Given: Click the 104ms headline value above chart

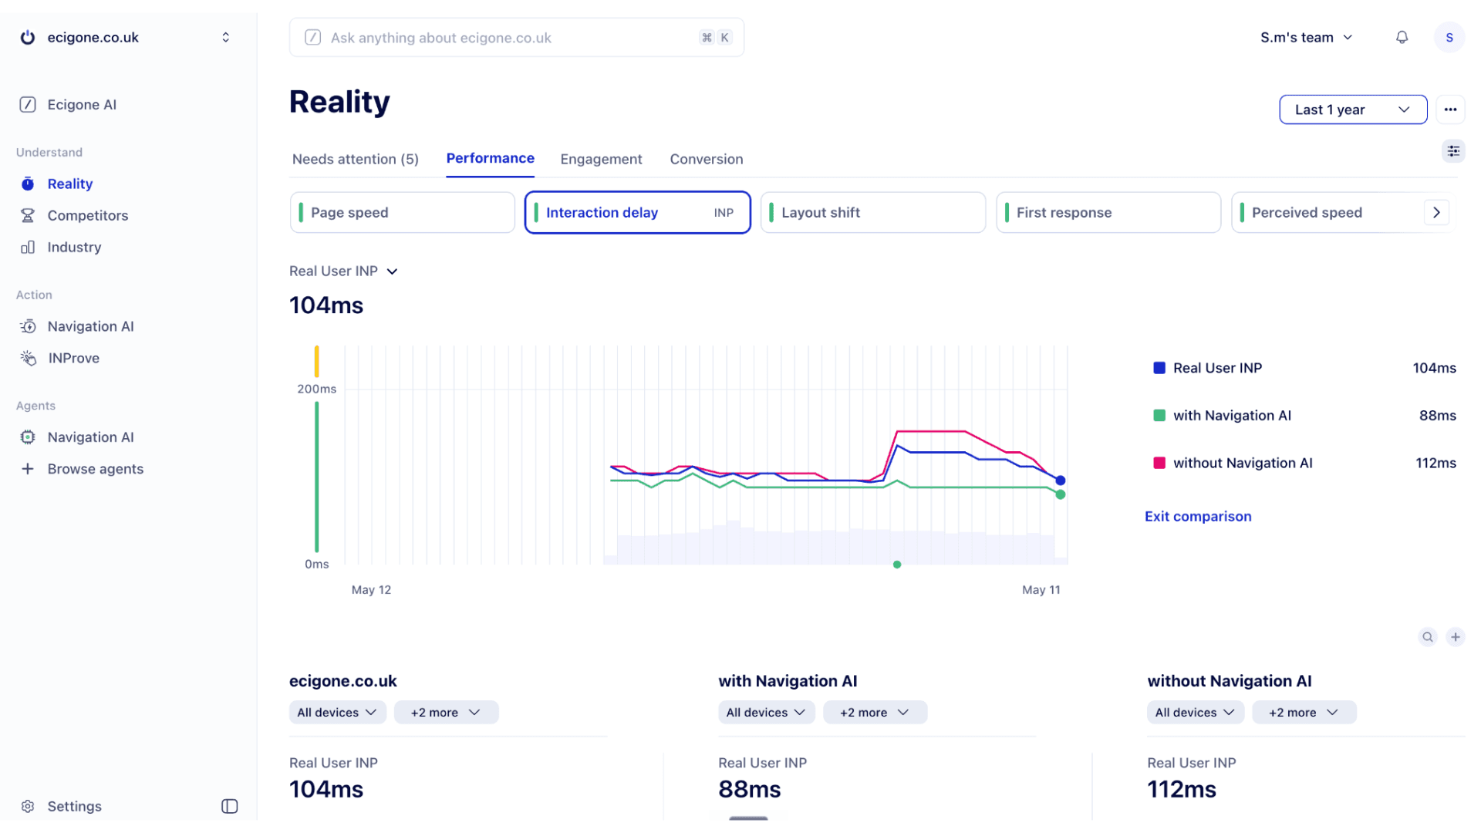Looking at the screenshot, I should pyautogui.click(x=326, y=305).
